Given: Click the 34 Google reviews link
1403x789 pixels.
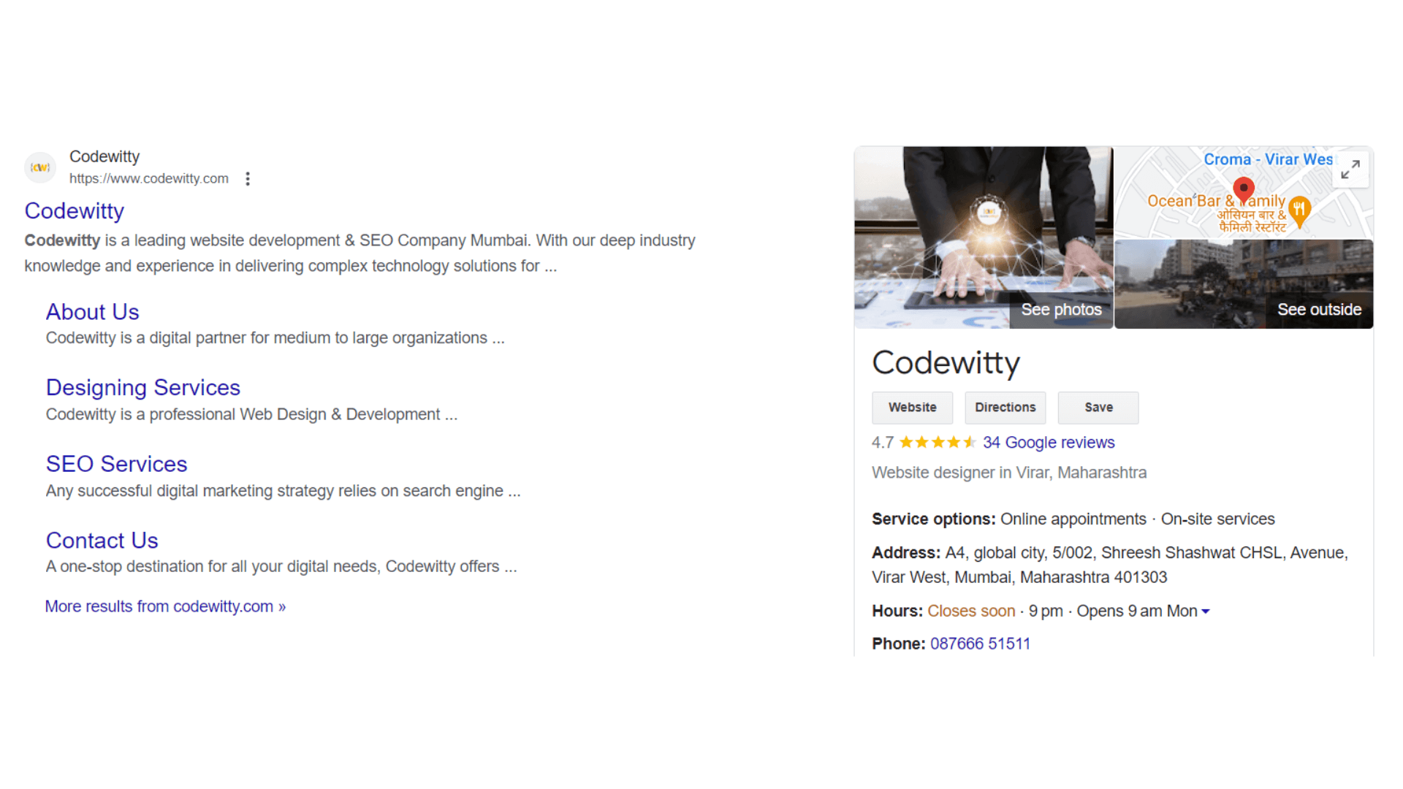Looking at the screenshot, I should [1047, 441].
